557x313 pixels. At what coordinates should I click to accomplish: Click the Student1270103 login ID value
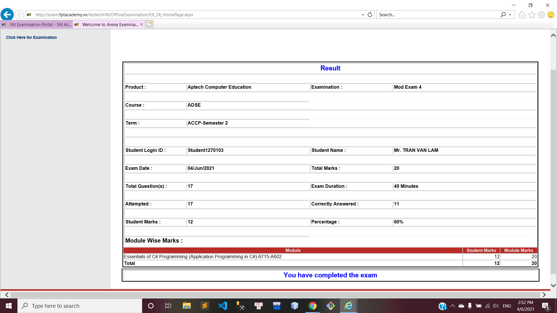click(206, 150)
